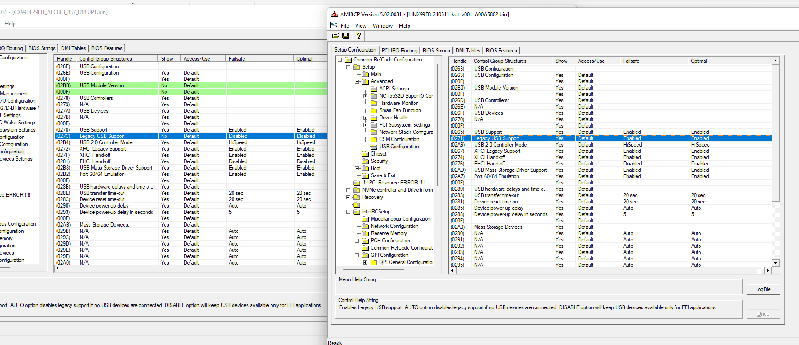This screenshot has height=345, width=799.
Task: Click the Undo button
Action: 763,314
